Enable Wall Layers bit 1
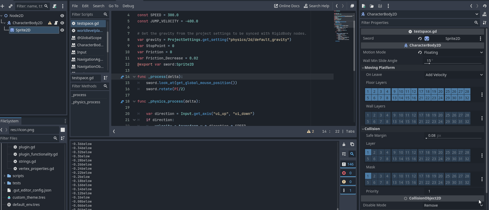 coord(368,115)
